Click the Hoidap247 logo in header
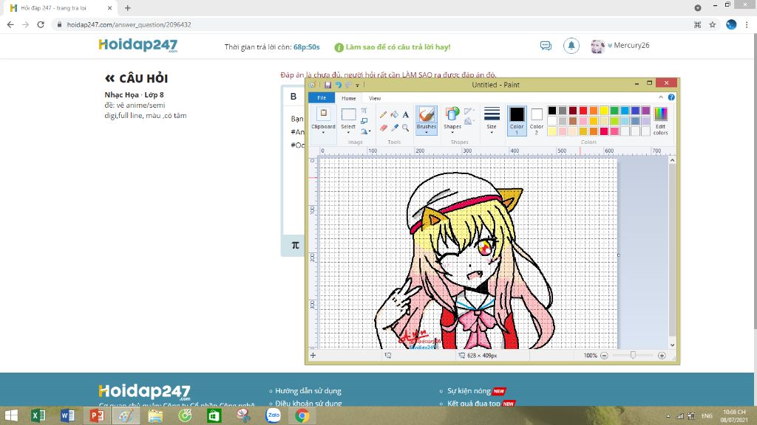This screenshot has height=425, width=757. coord(138,45)
